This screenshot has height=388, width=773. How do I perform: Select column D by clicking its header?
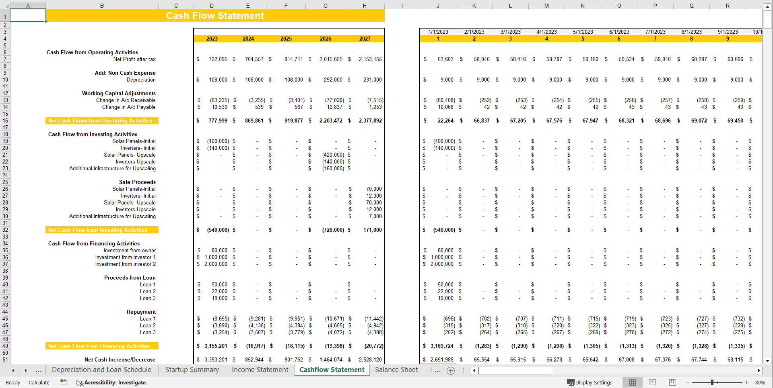pos(212,5)
